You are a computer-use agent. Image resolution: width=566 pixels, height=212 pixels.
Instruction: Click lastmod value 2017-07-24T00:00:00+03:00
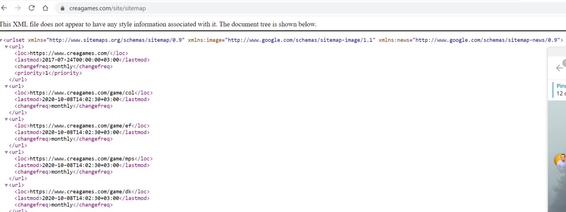click(80, 60)
